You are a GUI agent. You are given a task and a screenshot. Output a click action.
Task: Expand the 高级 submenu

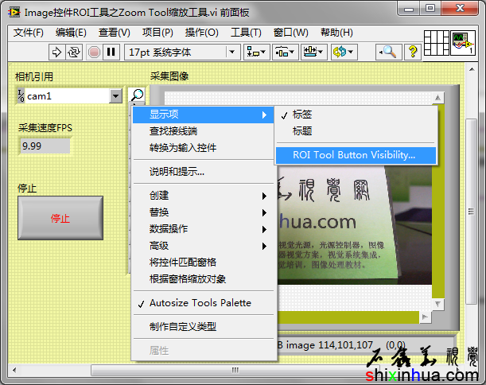tap(203, 246)
